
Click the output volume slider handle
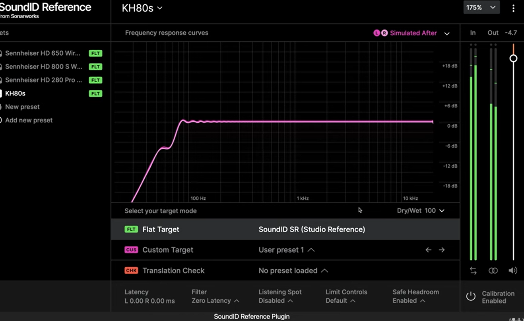pos(513,58)
